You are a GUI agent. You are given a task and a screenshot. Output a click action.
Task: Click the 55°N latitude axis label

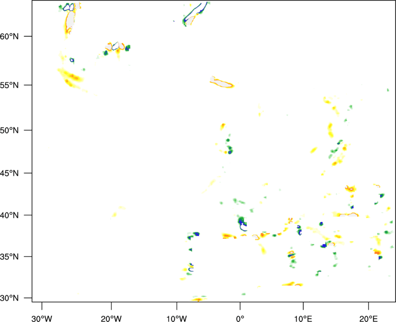[9, 85]
